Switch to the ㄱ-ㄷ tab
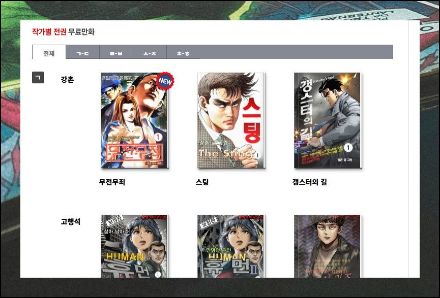 (82, 52)
